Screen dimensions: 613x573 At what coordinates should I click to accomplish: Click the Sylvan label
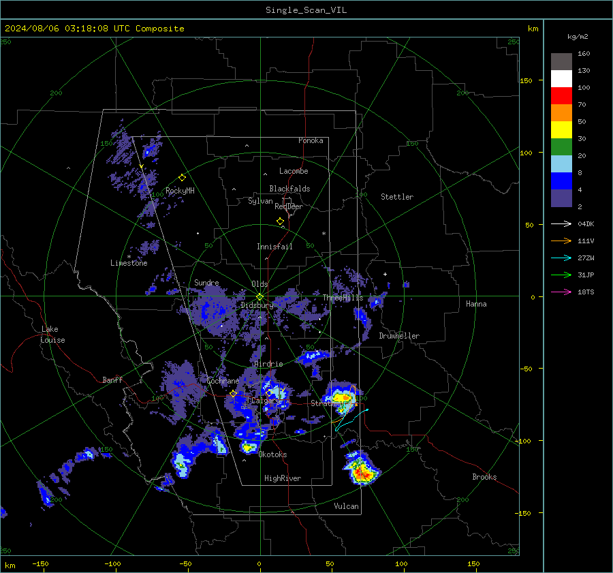(260, 201)
